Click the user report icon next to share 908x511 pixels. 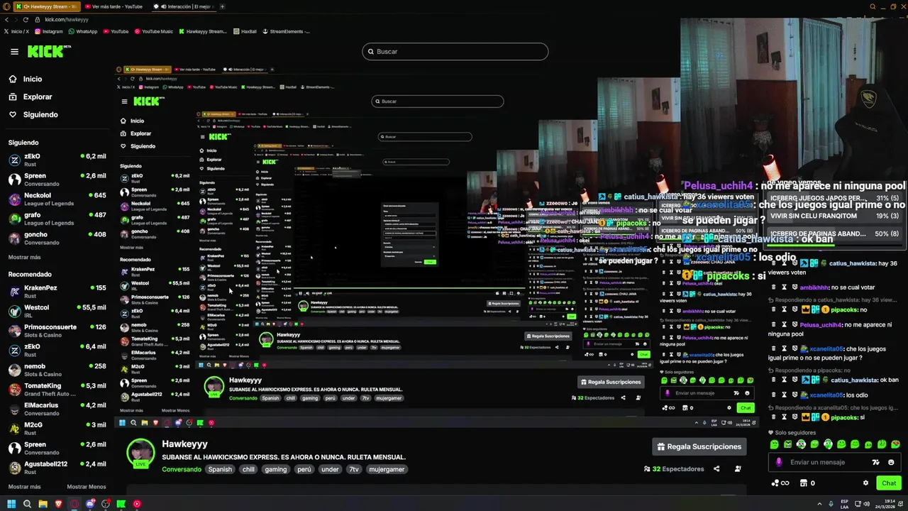(x=738, y=469)
